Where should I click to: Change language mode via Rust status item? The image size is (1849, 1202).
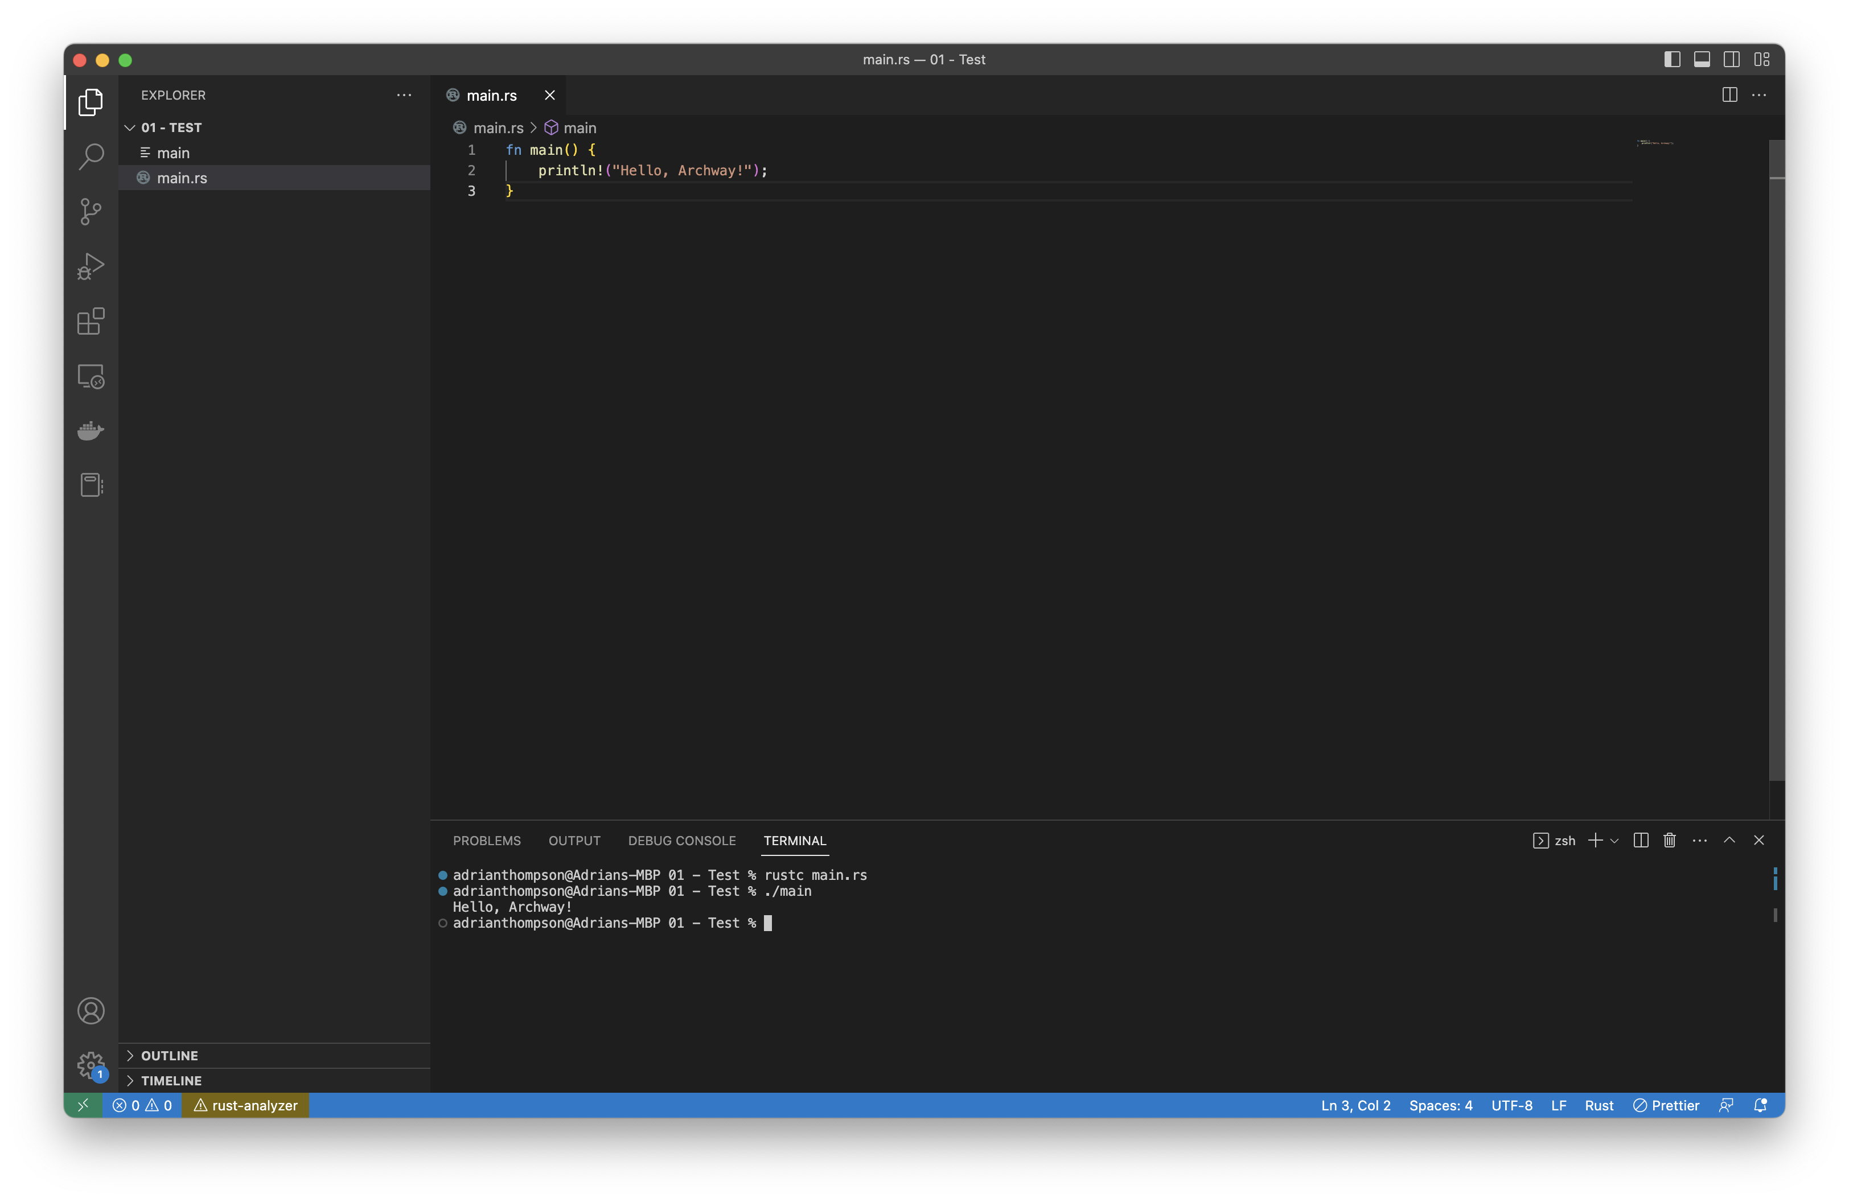pyautogui.click(x=1598, y=1105)
